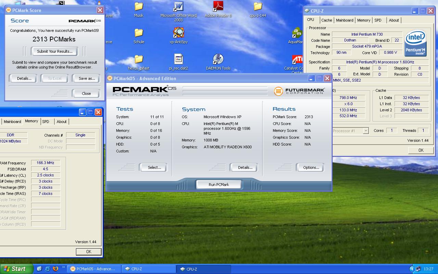
Task: Launch DAEMON Tools desktop icon
Action: point(218,62)
